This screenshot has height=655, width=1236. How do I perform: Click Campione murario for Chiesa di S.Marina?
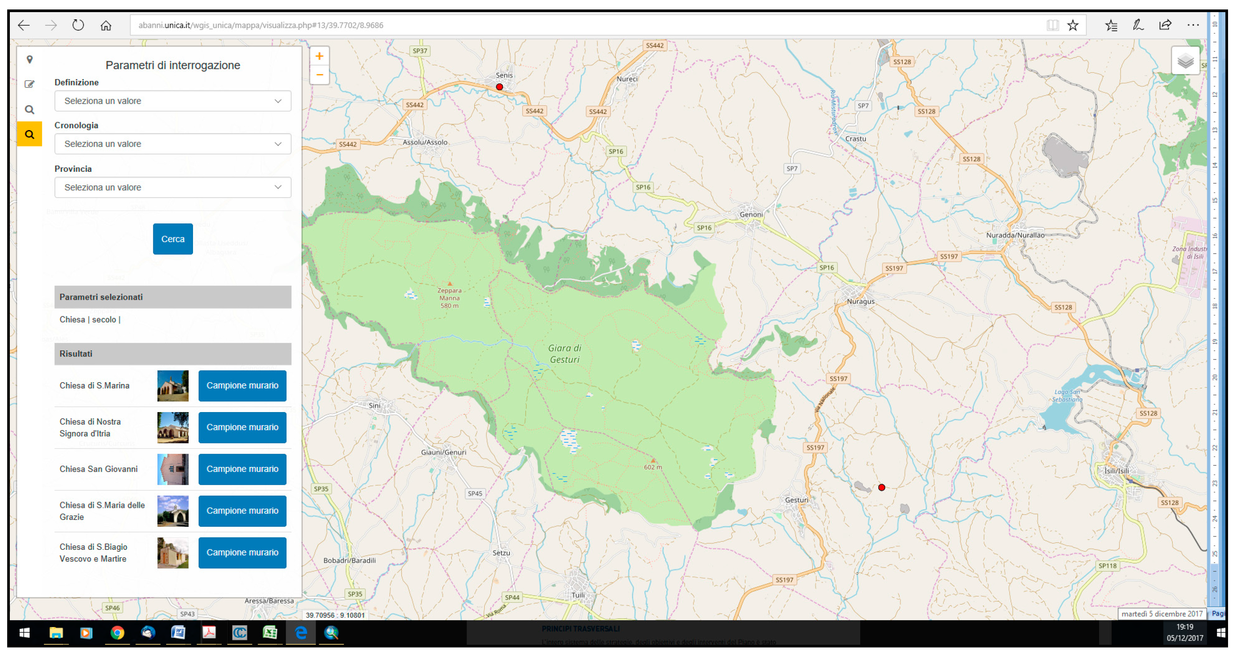point(242,386)
